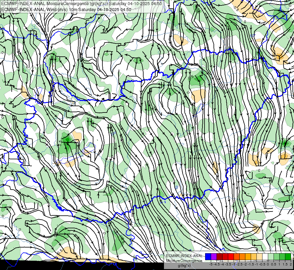Click the final 2 tick label on the scale

pyautogui.click(x=291, y=264)
